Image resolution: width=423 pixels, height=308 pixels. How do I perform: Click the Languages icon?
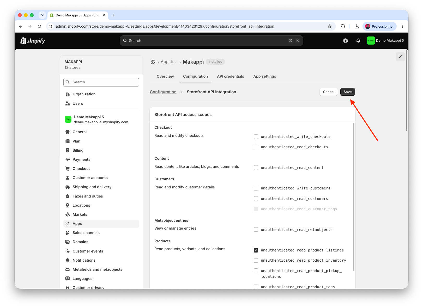click(x=68, y=279)
